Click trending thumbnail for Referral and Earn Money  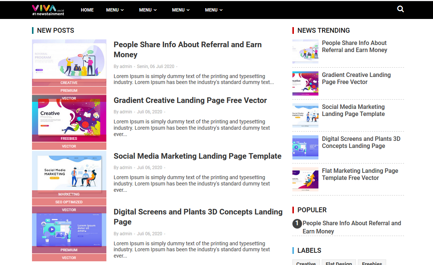(x=305, y=51)
